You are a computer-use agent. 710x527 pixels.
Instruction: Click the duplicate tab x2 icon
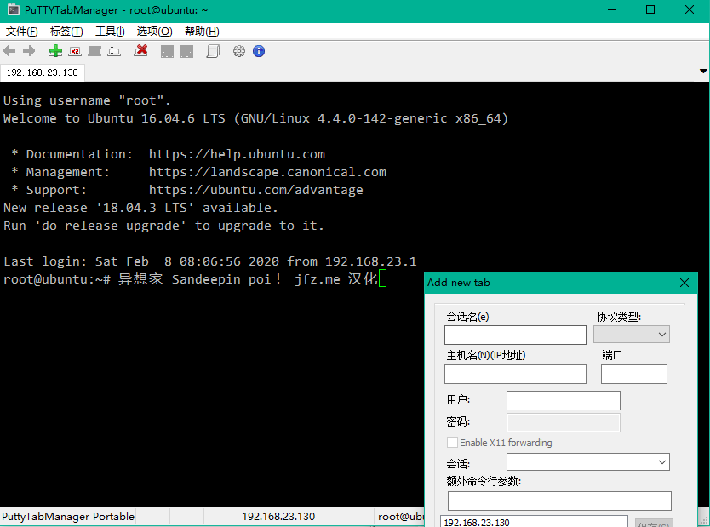(x=75, y=51)
